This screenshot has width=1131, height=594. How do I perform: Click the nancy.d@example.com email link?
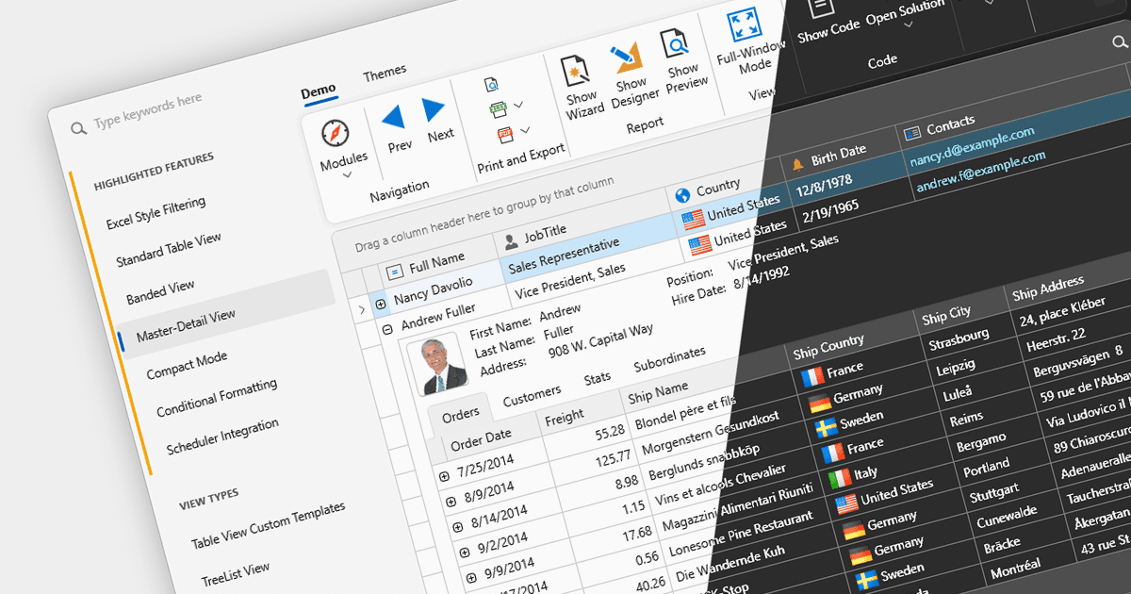[x=972, y=146]
